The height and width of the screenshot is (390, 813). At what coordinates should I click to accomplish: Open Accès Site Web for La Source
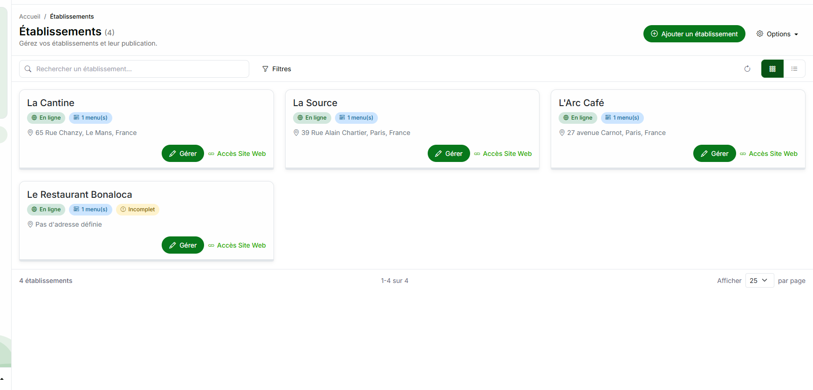pos(503,154)
